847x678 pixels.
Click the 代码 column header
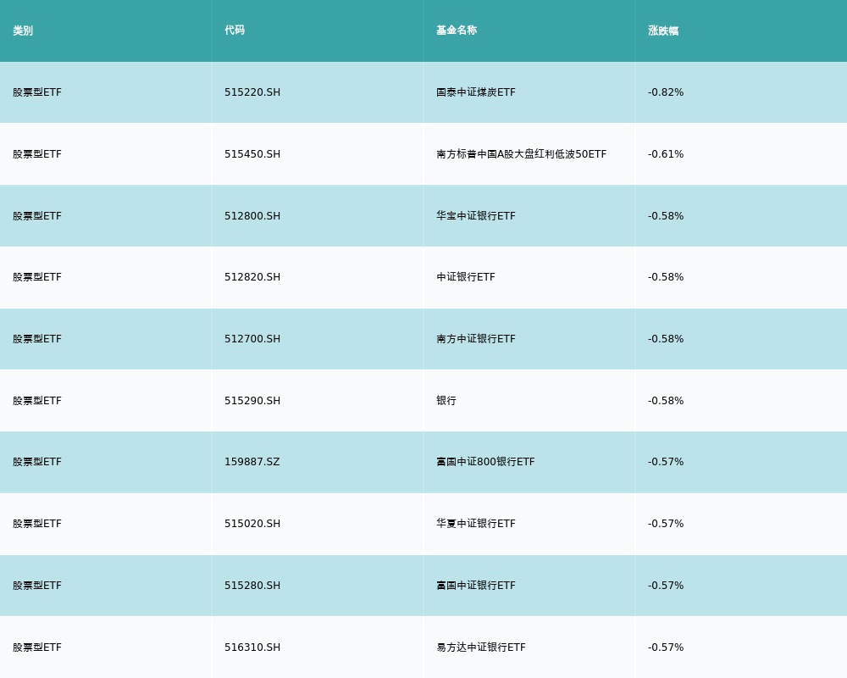point(235,31)
